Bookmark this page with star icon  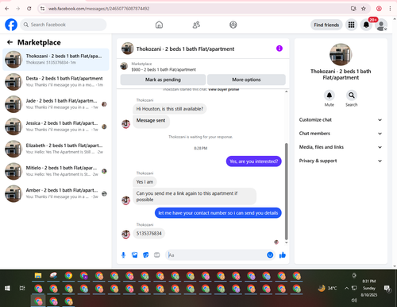click(x=364, y=9)
